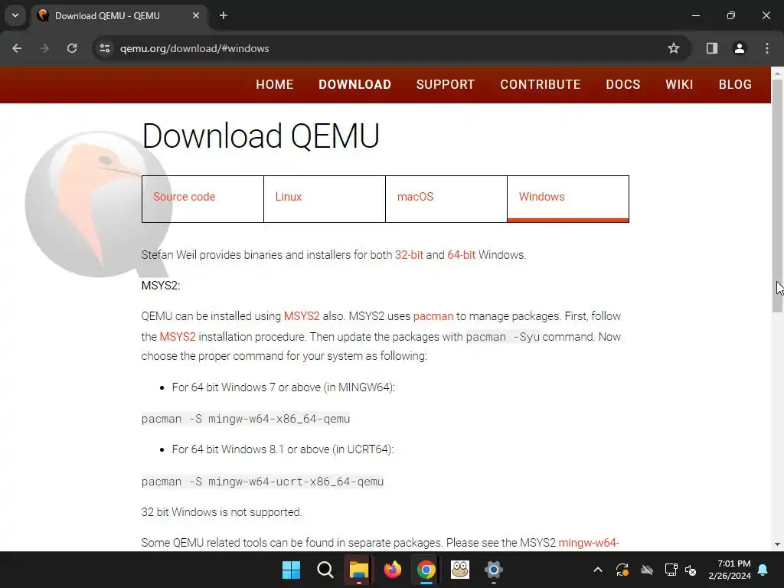Screen dimensions: 784x588
Task: Open the notifications bell
Action: [x=763, y=570]
